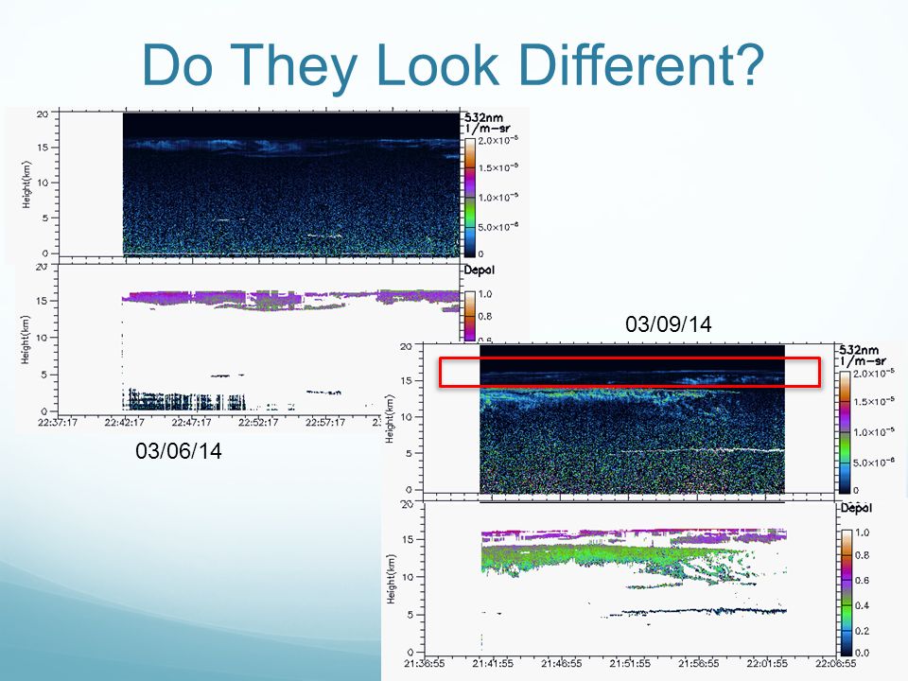The height and width of the screenshot is (681, 908).
Task: Select the slide title "Do They Look Different?"
Action: [453, 65]
